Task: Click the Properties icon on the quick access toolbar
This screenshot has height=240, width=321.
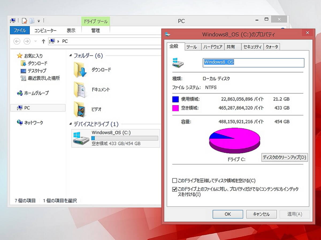Action: [24, 20]
